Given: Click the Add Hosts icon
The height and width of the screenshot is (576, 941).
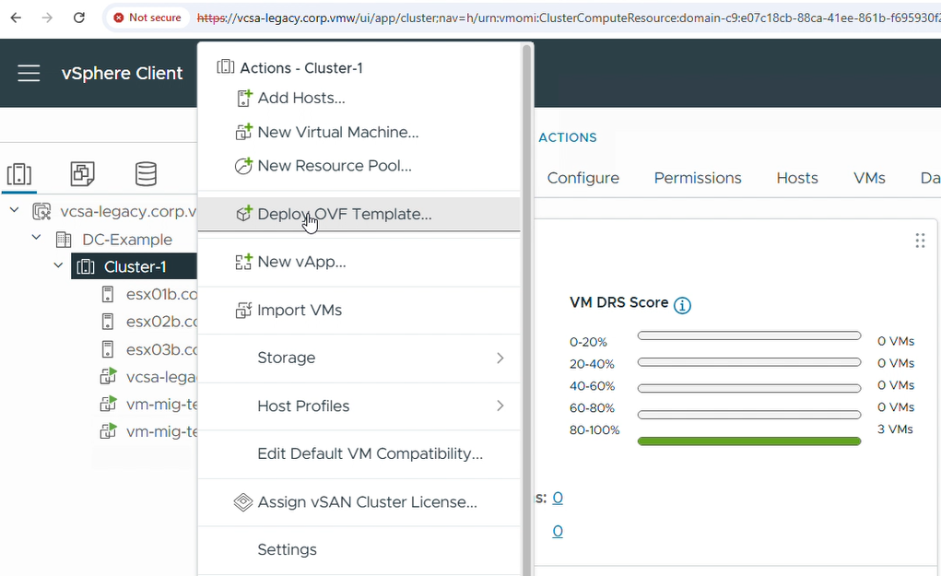Looking at the screenshot, I should (x=243, y=98).
